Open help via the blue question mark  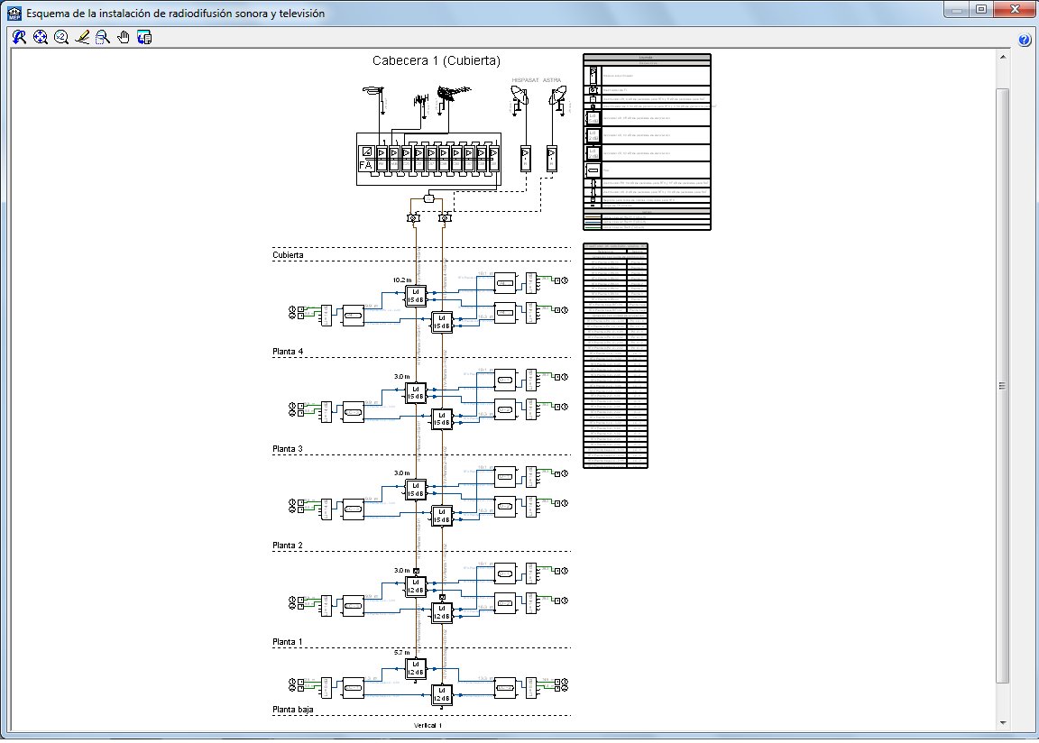1025,40
